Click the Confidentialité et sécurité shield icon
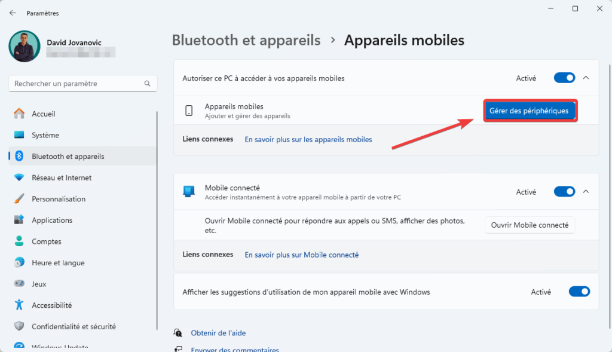Image resolution: width=612 pixels, height=352 pixels. (19, 326)
